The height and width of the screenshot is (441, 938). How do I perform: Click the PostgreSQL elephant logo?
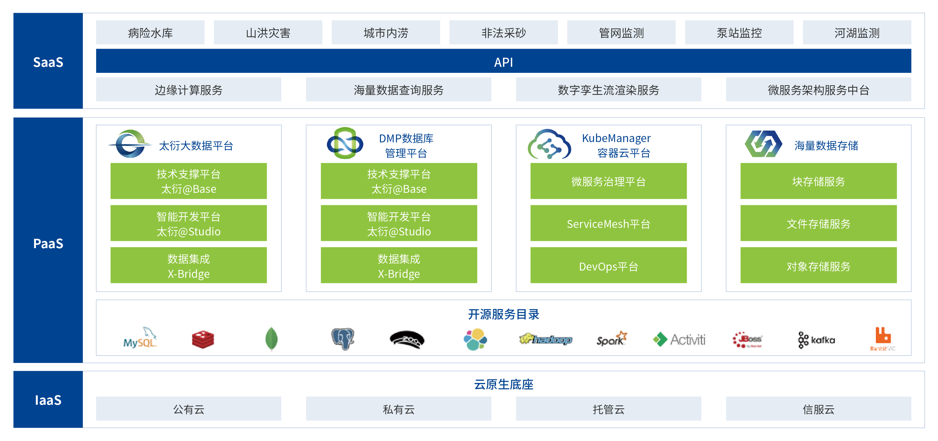click(342, 339)
